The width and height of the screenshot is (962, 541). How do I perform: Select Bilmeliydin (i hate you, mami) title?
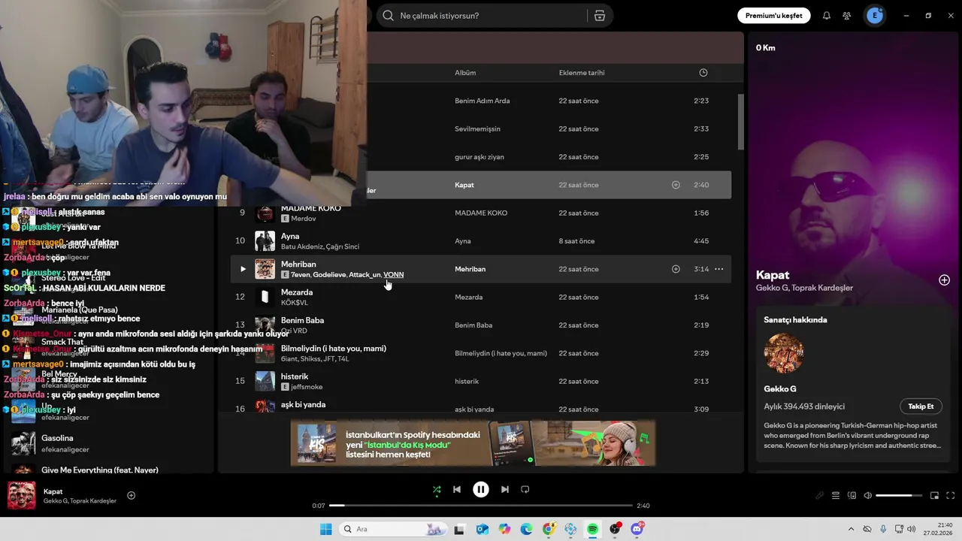334,349
